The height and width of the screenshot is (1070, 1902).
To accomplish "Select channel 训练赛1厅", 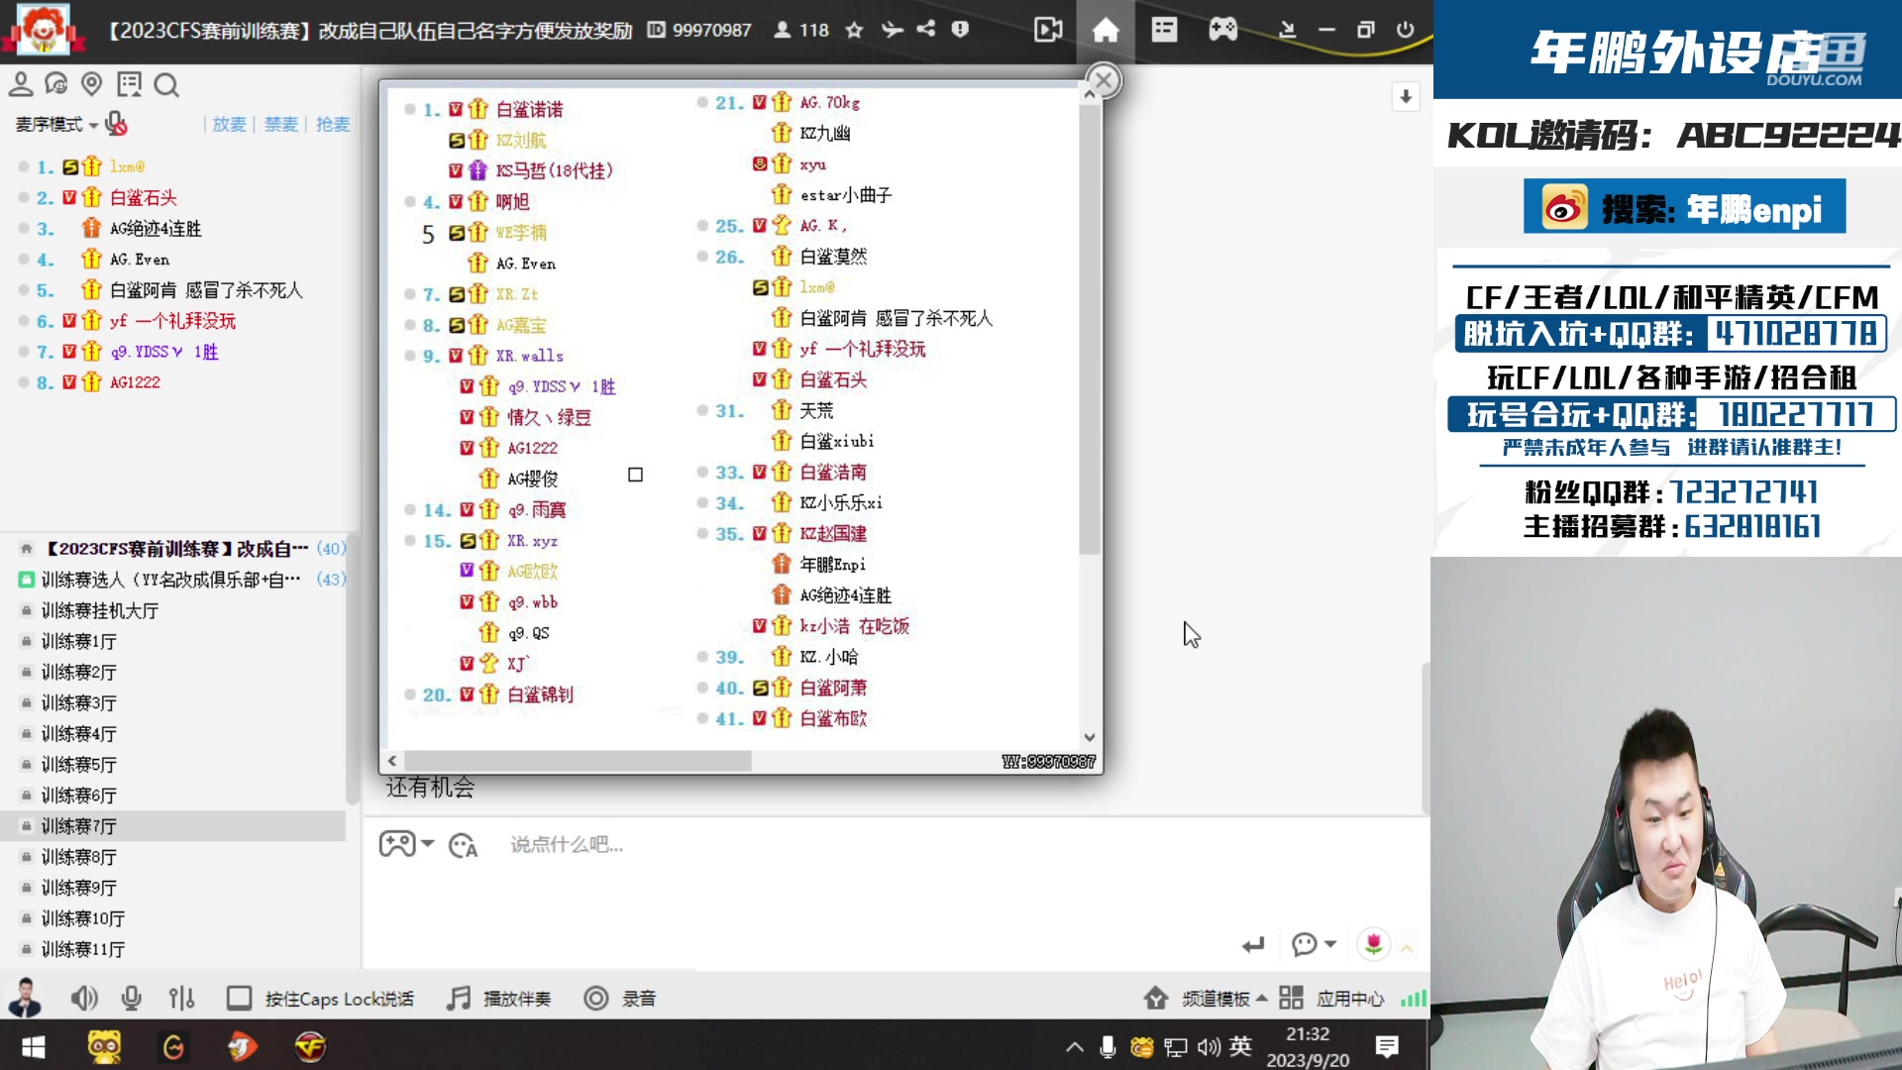I will tap(79, 642).
